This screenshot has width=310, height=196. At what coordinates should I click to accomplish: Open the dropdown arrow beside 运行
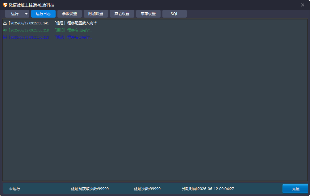point(27,14)
